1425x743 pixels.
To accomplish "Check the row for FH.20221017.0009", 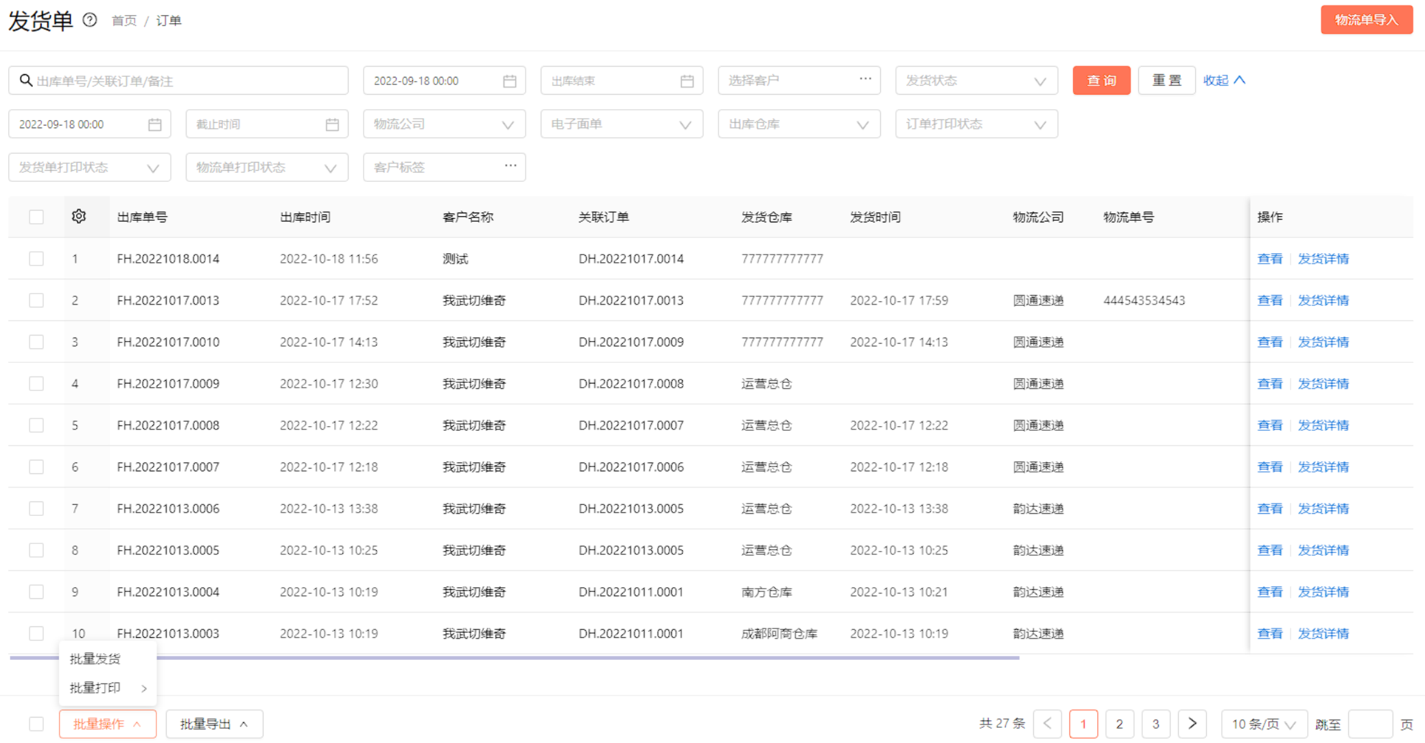I will (x=36, y=384).
